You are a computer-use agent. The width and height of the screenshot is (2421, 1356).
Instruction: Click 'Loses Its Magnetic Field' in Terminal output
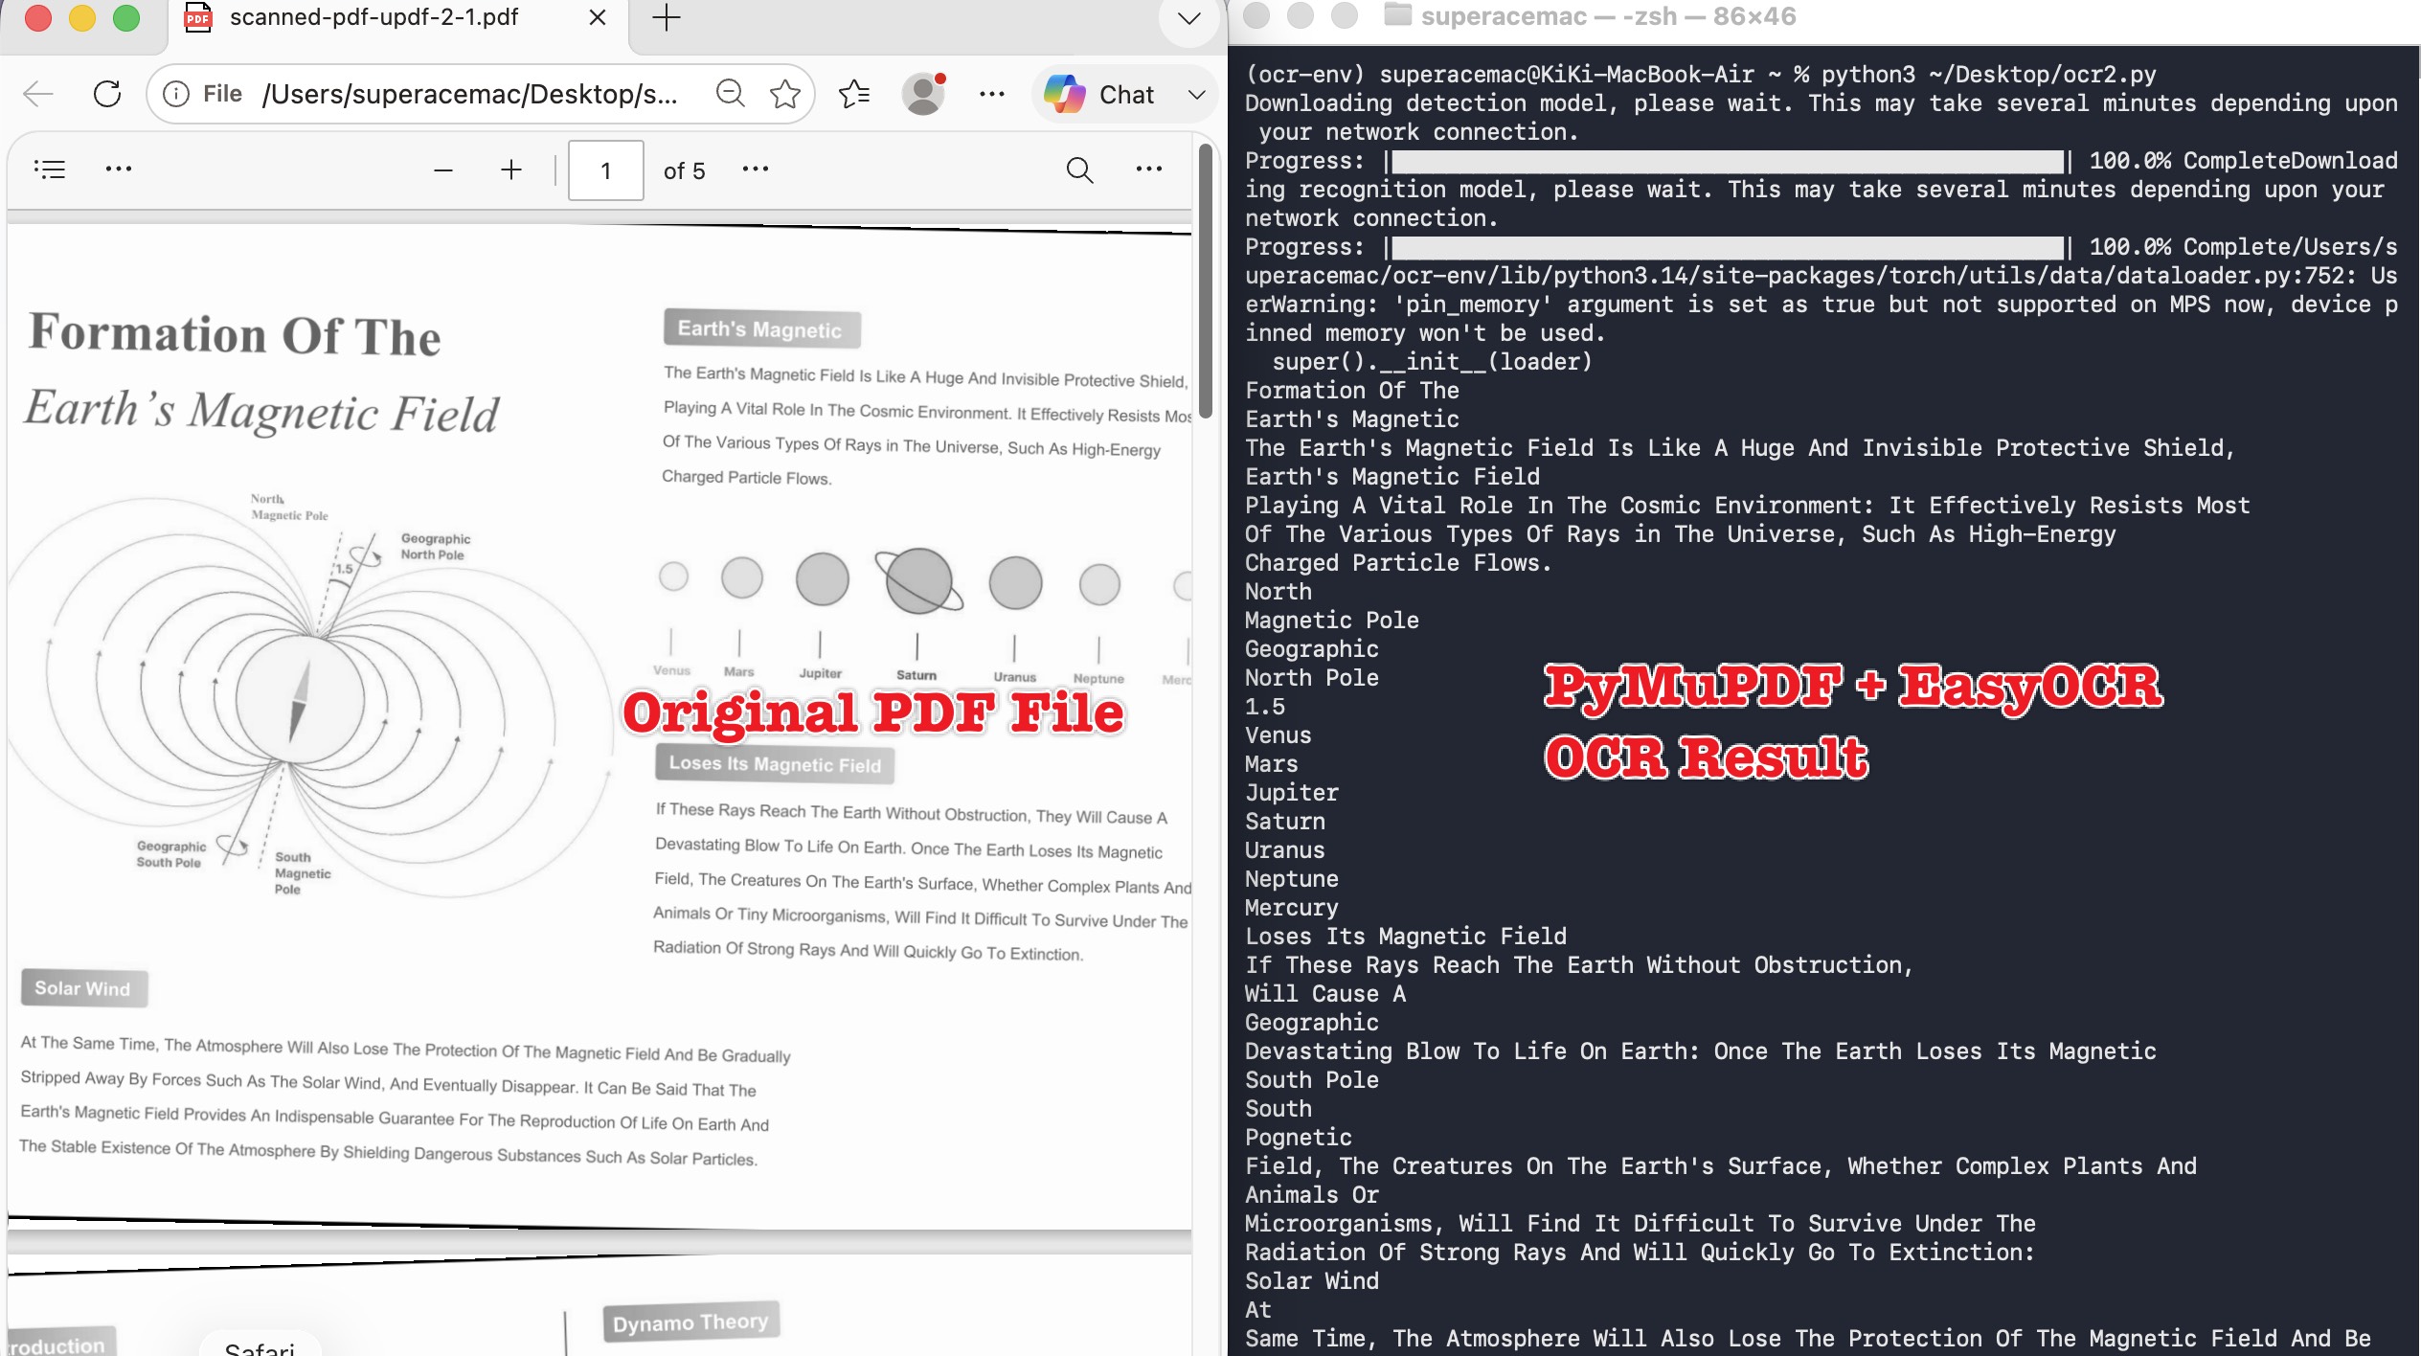coord(1406,937)
